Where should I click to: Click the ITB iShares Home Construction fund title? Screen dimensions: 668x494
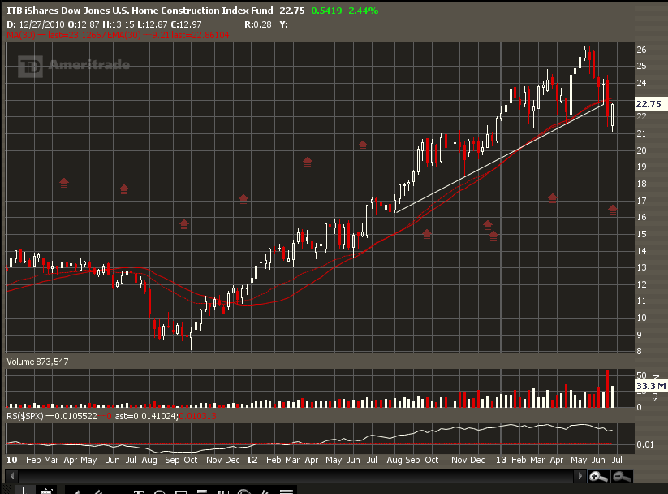click(140, 11)
